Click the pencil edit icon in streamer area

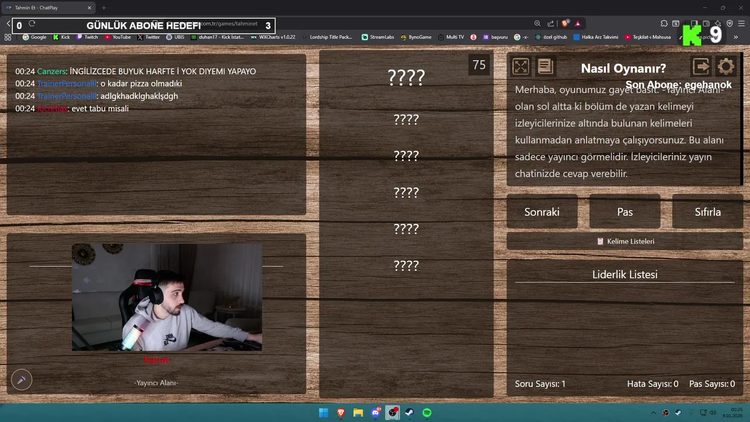click(22, 380)
